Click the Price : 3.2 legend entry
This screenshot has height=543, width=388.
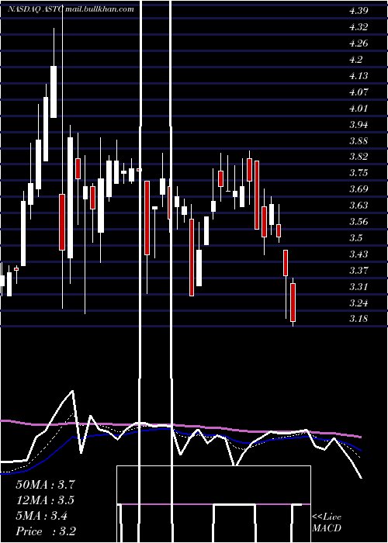coord(46,531)
